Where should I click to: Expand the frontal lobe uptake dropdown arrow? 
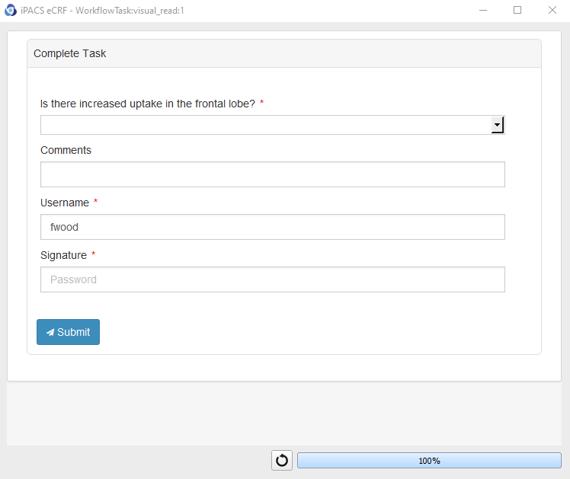point(498,125)
